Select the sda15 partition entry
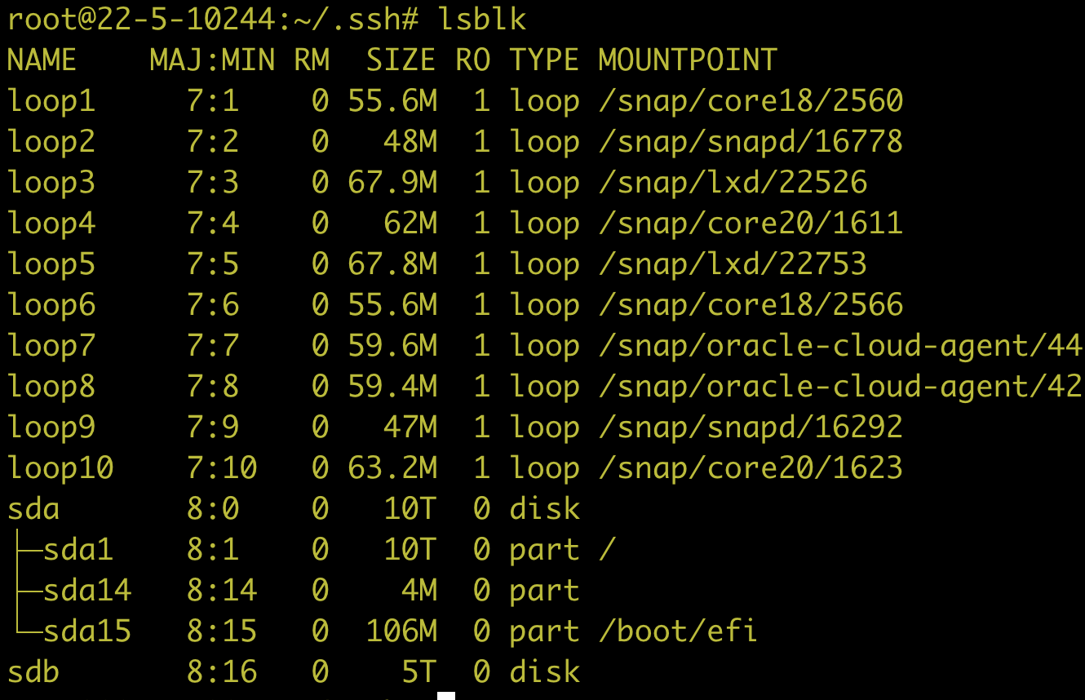This screenshot has height=700, width=1085. pos(87,631)
